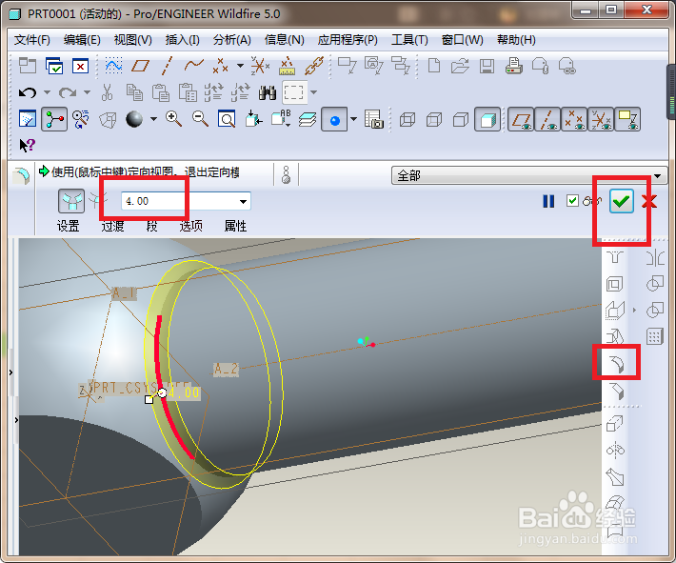Open the 视图(V) menu

[x=132, y=40]
